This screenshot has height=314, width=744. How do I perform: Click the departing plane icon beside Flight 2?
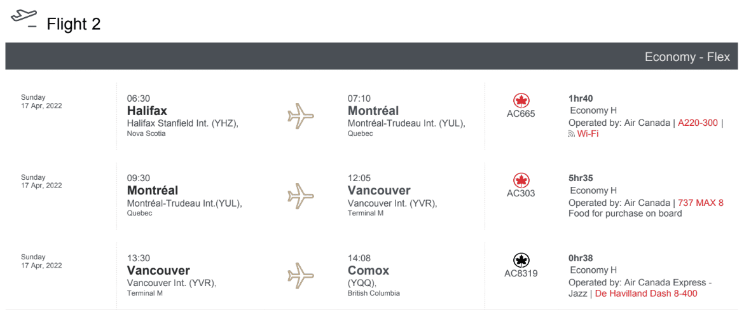point(24,17)
